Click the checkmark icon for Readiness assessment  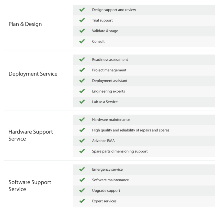[82, 59]
